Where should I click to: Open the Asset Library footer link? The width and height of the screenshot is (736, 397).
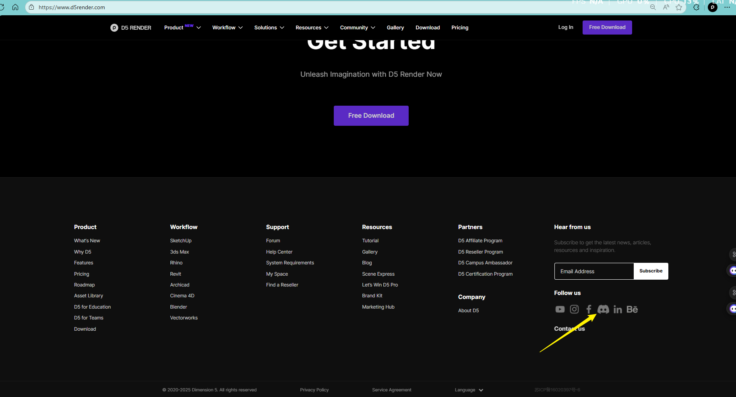pyautogui.click(x=89, y=296)
